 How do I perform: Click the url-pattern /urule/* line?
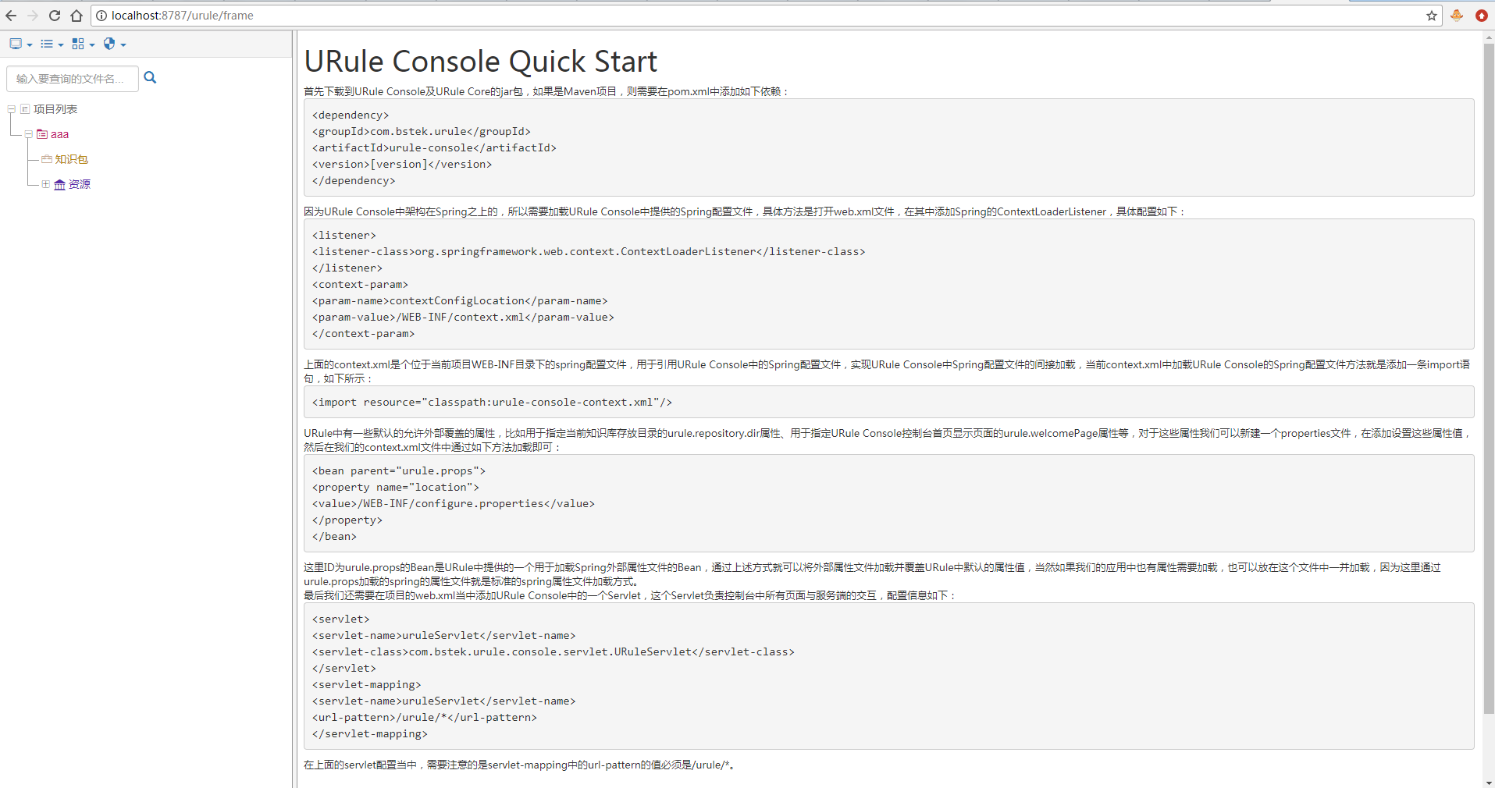(425, 717)
